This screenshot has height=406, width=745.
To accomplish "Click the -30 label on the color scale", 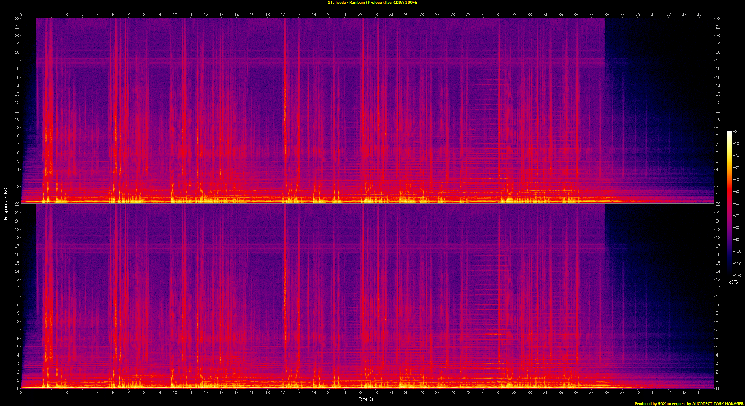I will click(x=736, y=167).
